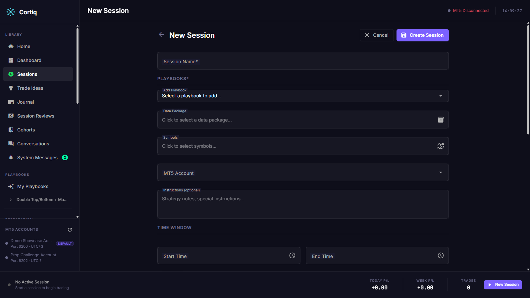Click the DEFAULT account badge
This screenshot has height=298, width=530.
[65, 244]
